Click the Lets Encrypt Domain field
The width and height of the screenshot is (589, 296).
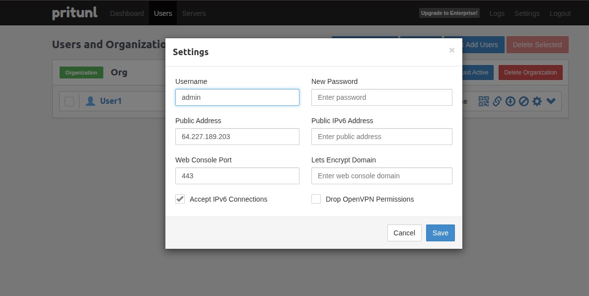(x=381, y=176)
